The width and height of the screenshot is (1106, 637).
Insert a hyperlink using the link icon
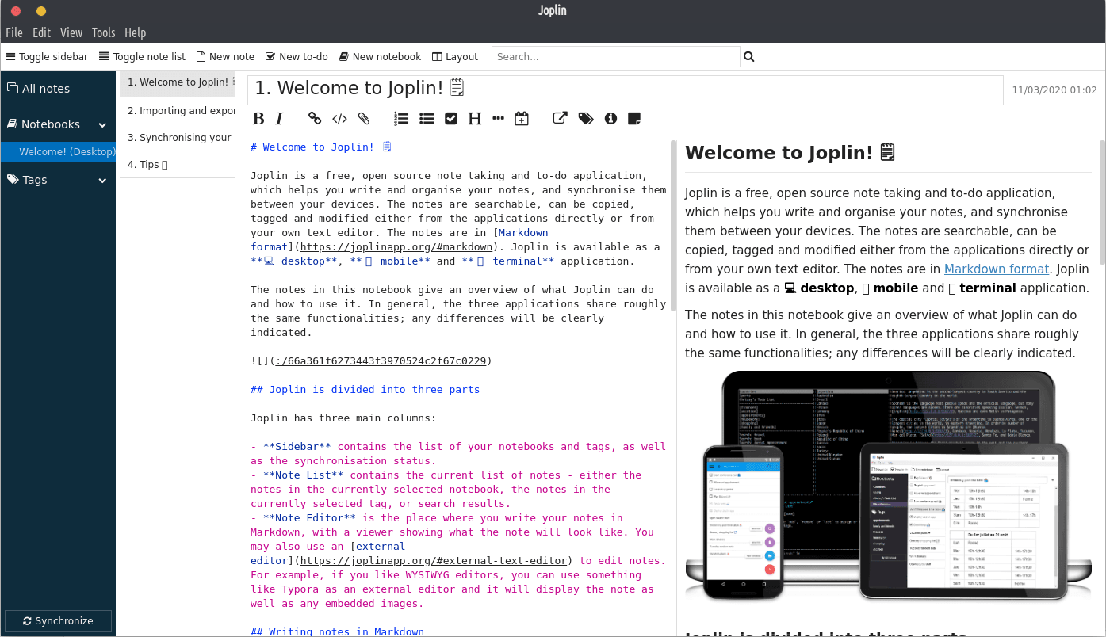pyautogui.click(x=315, y=119)
